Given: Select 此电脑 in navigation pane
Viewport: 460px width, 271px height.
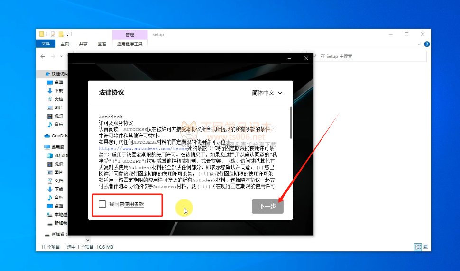Looking at the screenshot, I should 54,147.
